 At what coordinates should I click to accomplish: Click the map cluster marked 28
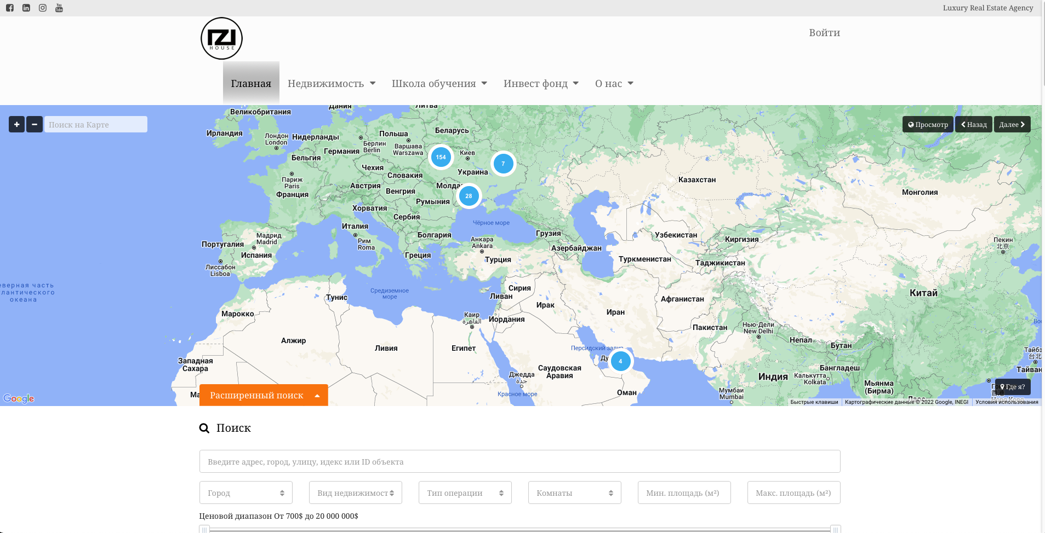[x=469, y=196]
